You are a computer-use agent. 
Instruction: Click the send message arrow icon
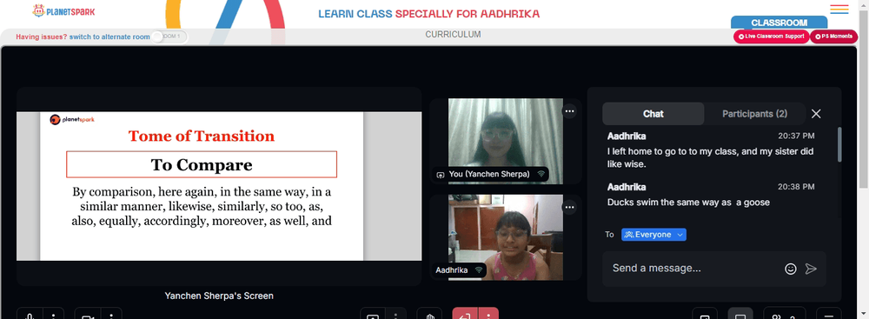coord(811,269)
